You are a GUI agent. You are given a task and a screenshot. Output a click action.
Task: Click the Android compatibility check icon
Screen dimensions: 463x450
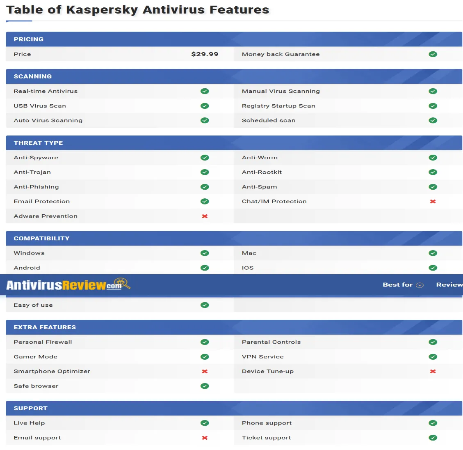pos(205,268)
